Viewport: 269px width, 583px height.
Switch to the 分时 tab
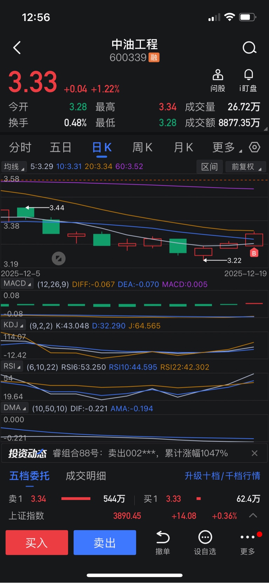coord(20,148)
